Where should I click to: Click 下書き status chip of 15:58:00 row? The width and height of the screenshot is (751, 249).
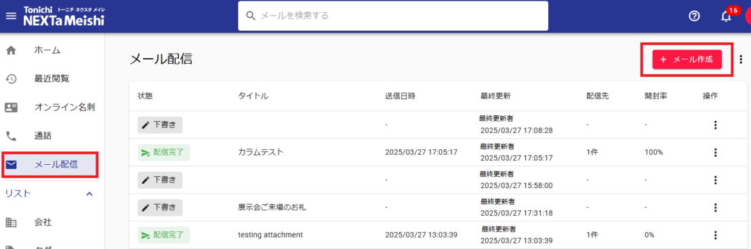pos(160,180)
